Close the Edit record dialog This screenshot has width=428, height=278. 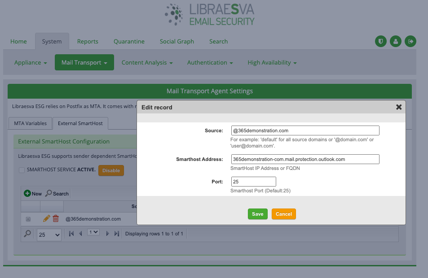[x=399, y=107]
